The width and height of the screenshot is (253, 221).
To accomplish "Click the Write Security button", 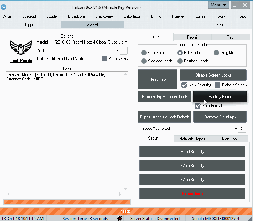I will coord(192,166).
